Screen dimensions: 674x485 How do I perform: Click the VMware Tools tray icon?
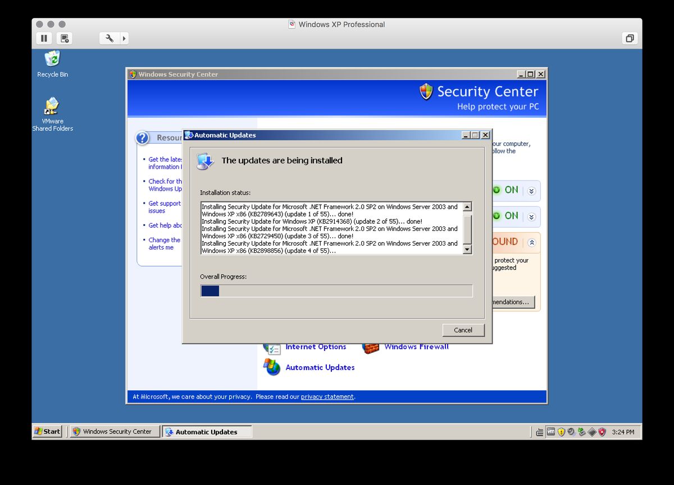click(x=550, y=432)
